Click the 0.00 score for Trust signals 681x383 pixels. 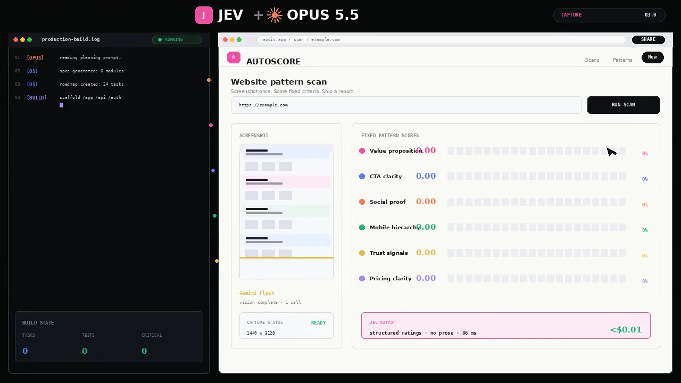click(426, 253)
